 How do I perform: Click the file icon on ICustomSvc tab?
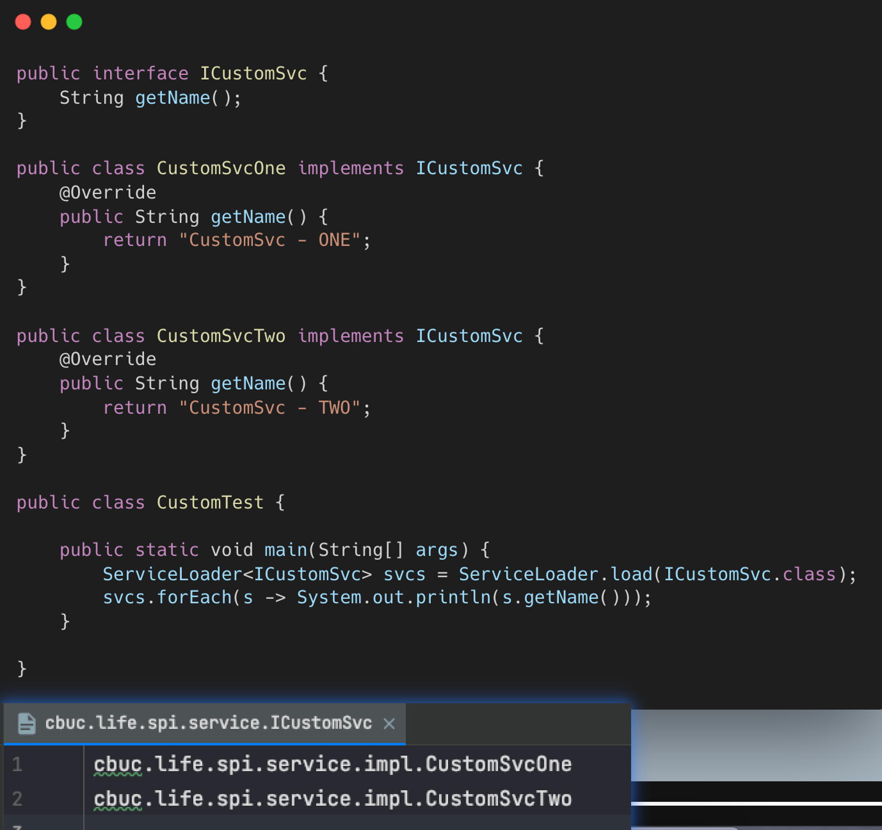(x=26, y=724)
